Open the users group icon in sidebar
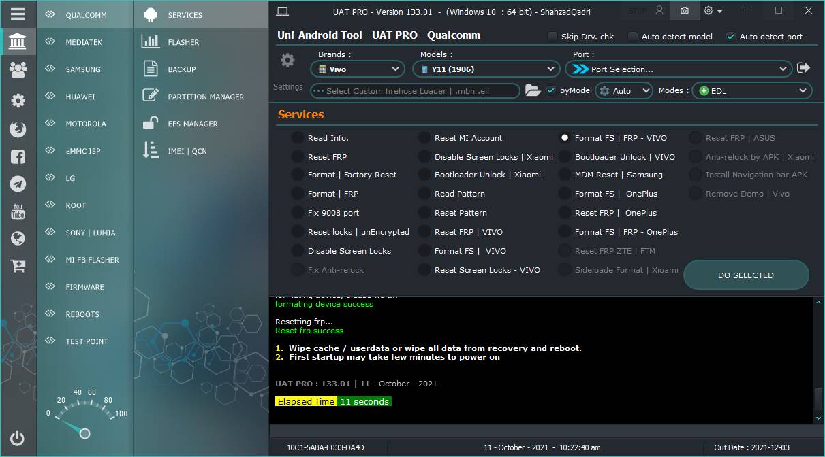This screenshot has width=825, height=457. click(x=18, y=69)
